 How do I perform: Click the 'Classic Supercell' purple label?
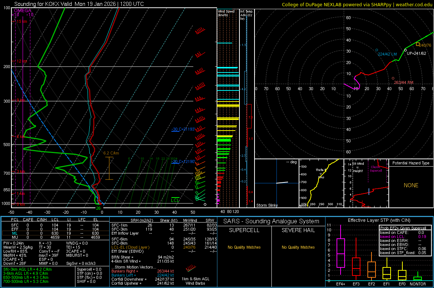tap(376, 169)
